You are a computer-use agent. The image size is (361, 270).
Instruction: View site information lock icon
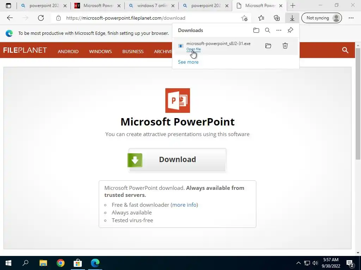pyautogui.click(x=59, y=18)
